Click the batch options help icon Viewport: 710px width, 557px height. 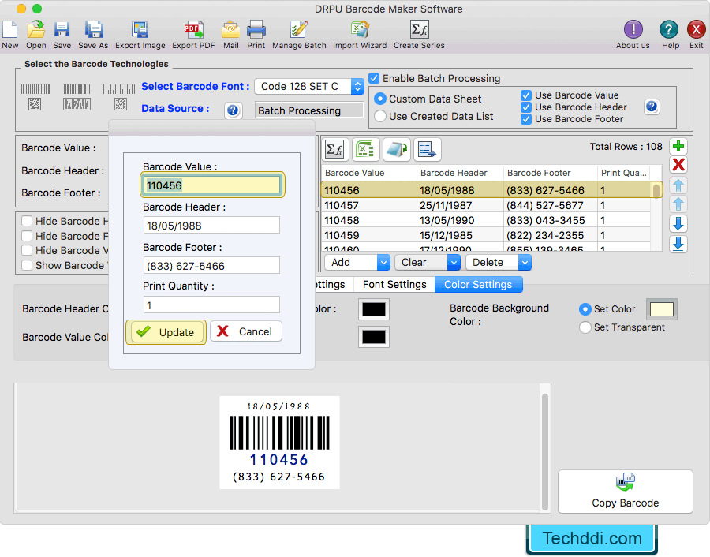coord(652,107)
